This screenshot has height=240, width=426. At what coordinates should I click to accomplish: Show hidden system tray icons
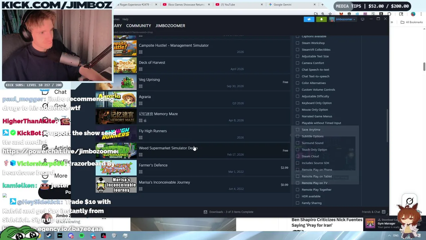coord(389,236)
